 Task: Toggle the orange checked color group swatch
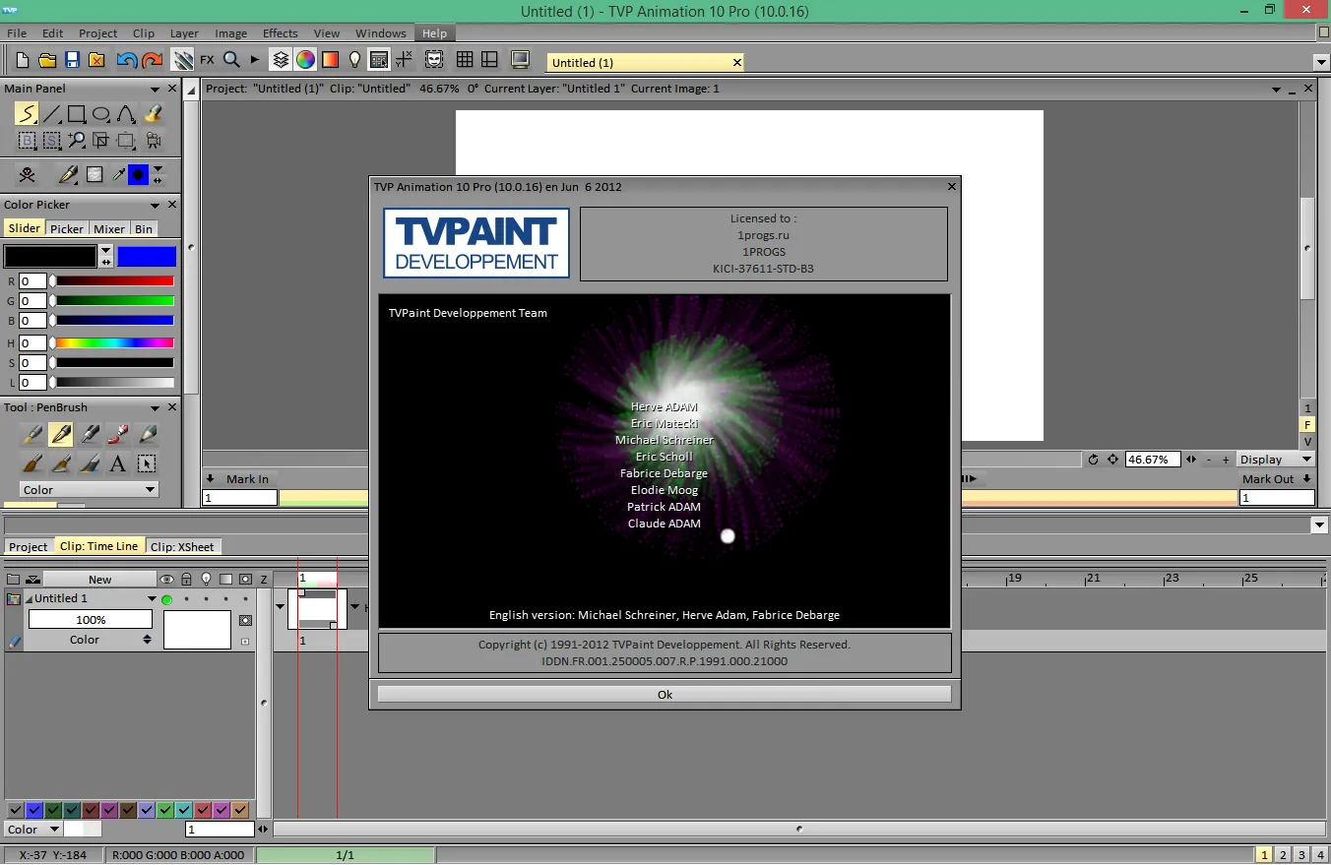pos(240,810)
